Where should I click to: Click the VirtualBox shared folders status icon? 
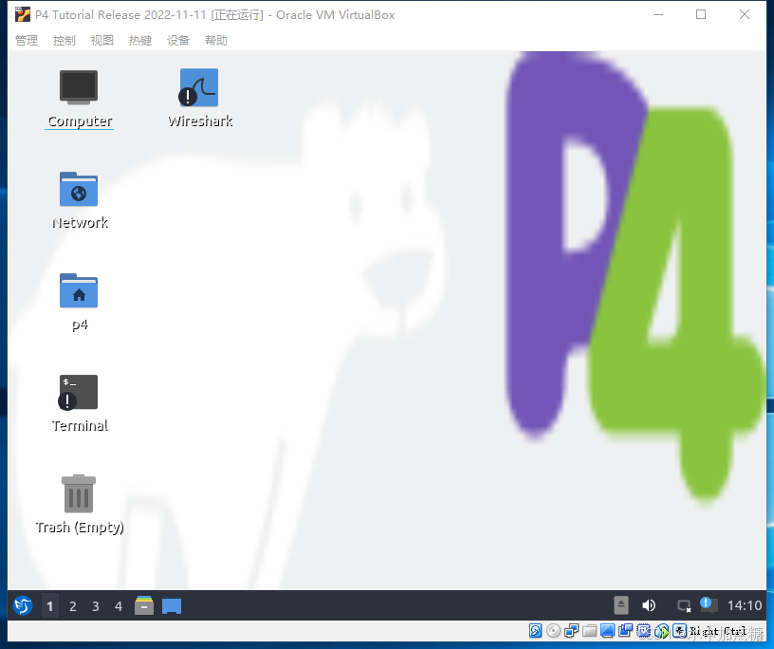pyautogui.click(x=589, y=631)
